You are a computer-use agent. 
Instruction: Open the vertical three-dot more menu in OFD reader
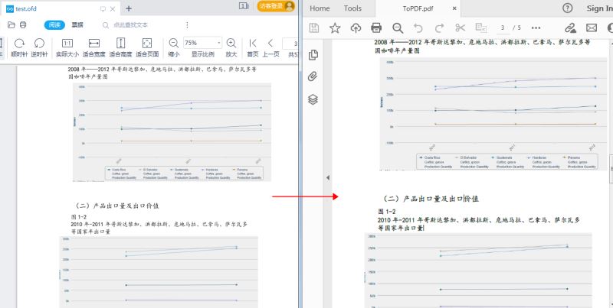coord(187,25)
